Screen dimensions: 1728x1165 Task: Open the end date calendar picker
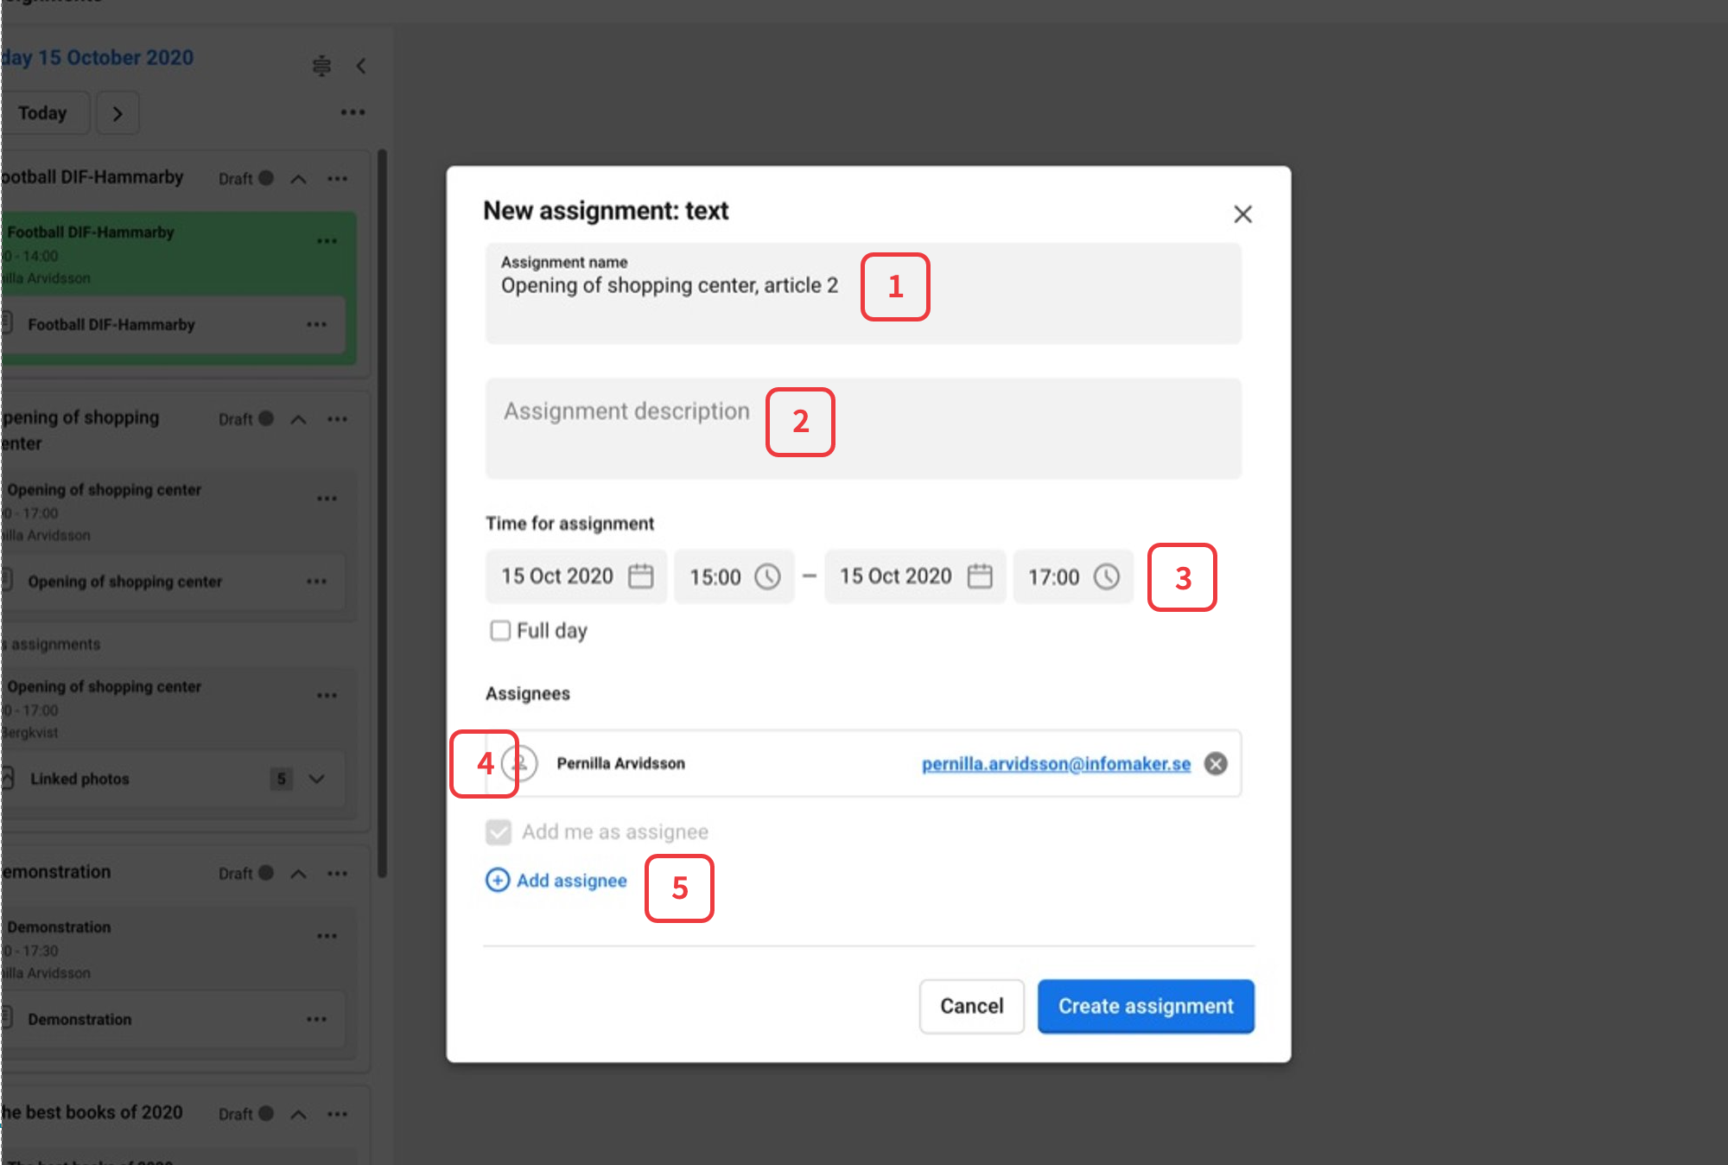coord(979,576)
